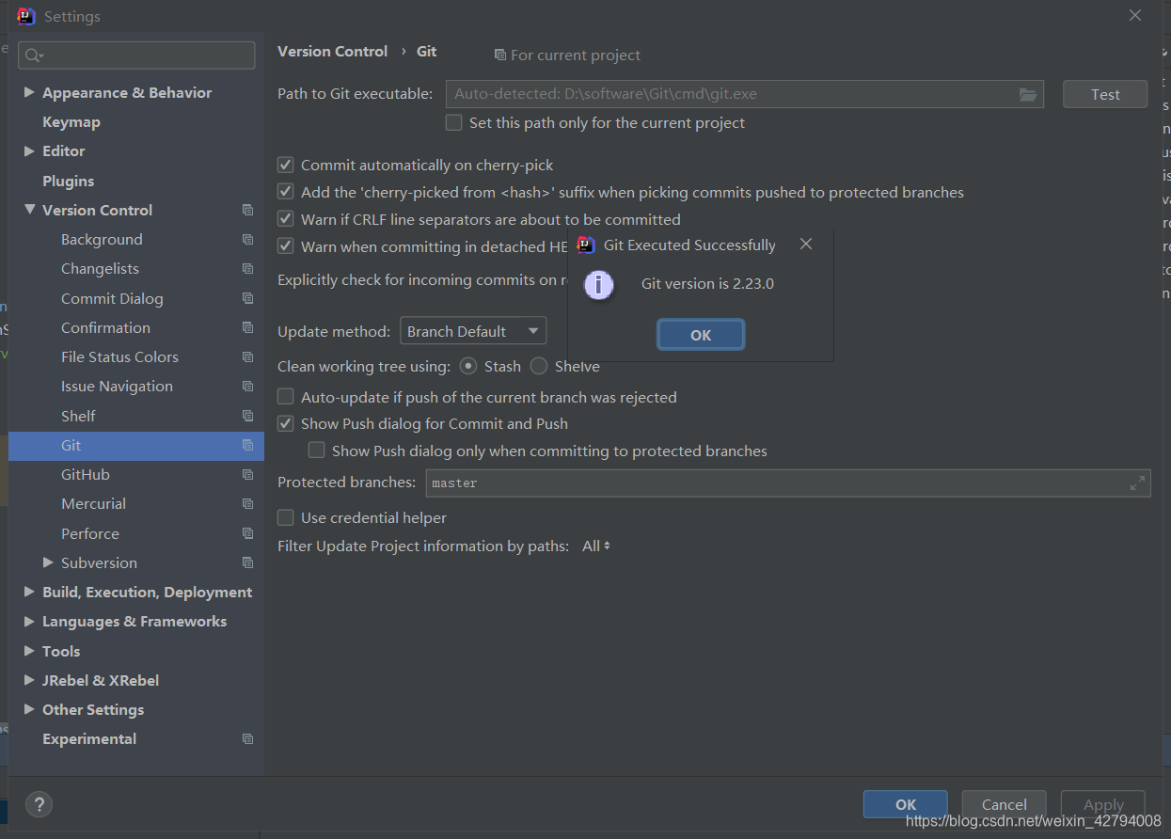The height and width of the screenshot is (839, 1171).
Task: Click the project-level icon next to Version Control
Action: (247, 210)
